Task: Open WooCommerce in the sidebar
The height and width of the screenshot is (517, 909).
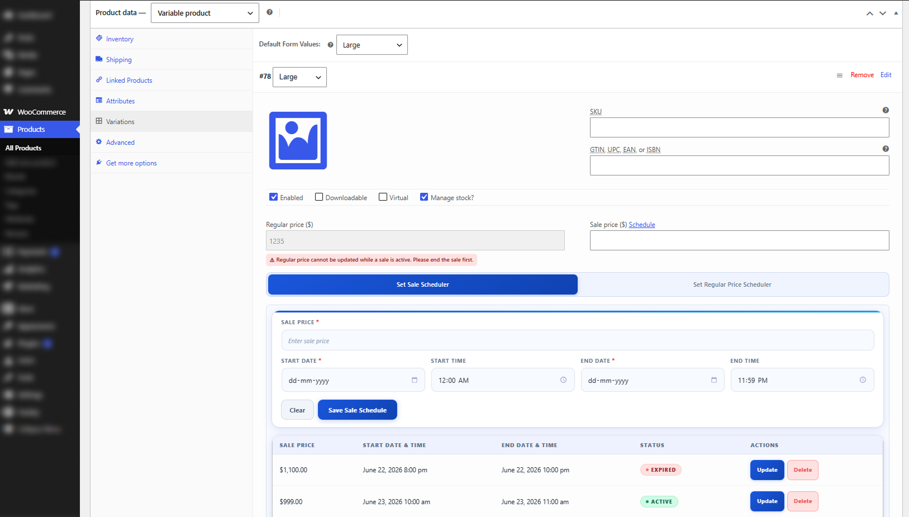Action: point(40,112)
